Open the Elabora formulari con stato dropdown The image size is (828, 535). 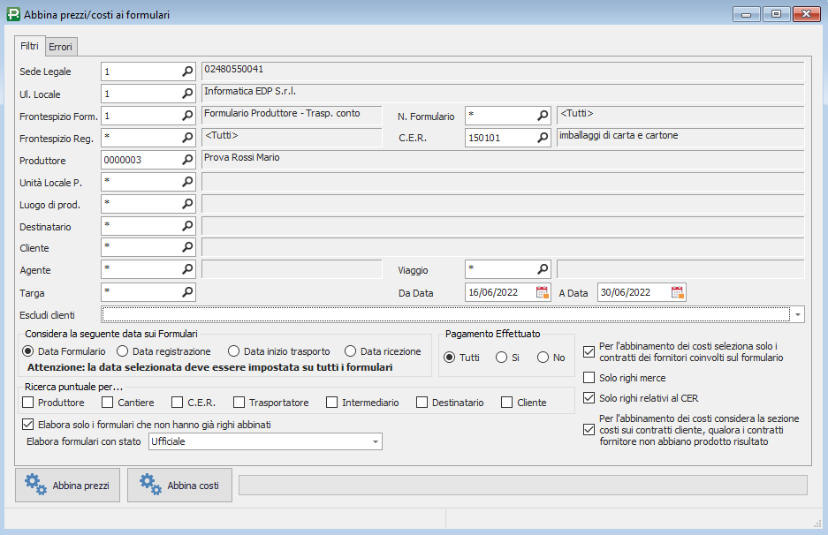tap(375, 441)
